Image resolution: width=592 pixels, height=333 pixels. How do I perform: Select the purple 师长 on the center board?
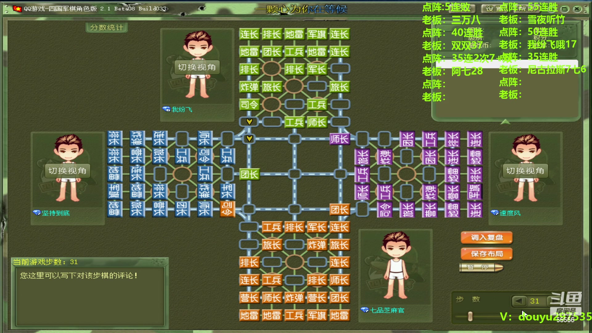coord(339,139)
